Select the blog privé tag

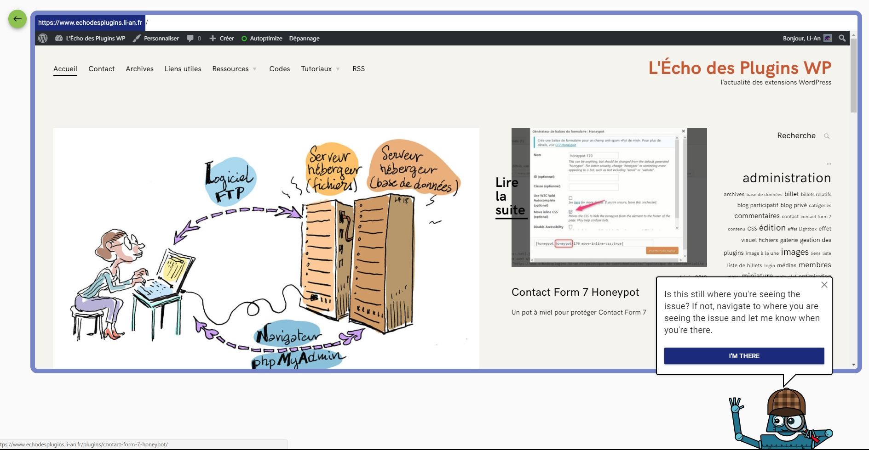pyautogui.click(x=794, y=205)
